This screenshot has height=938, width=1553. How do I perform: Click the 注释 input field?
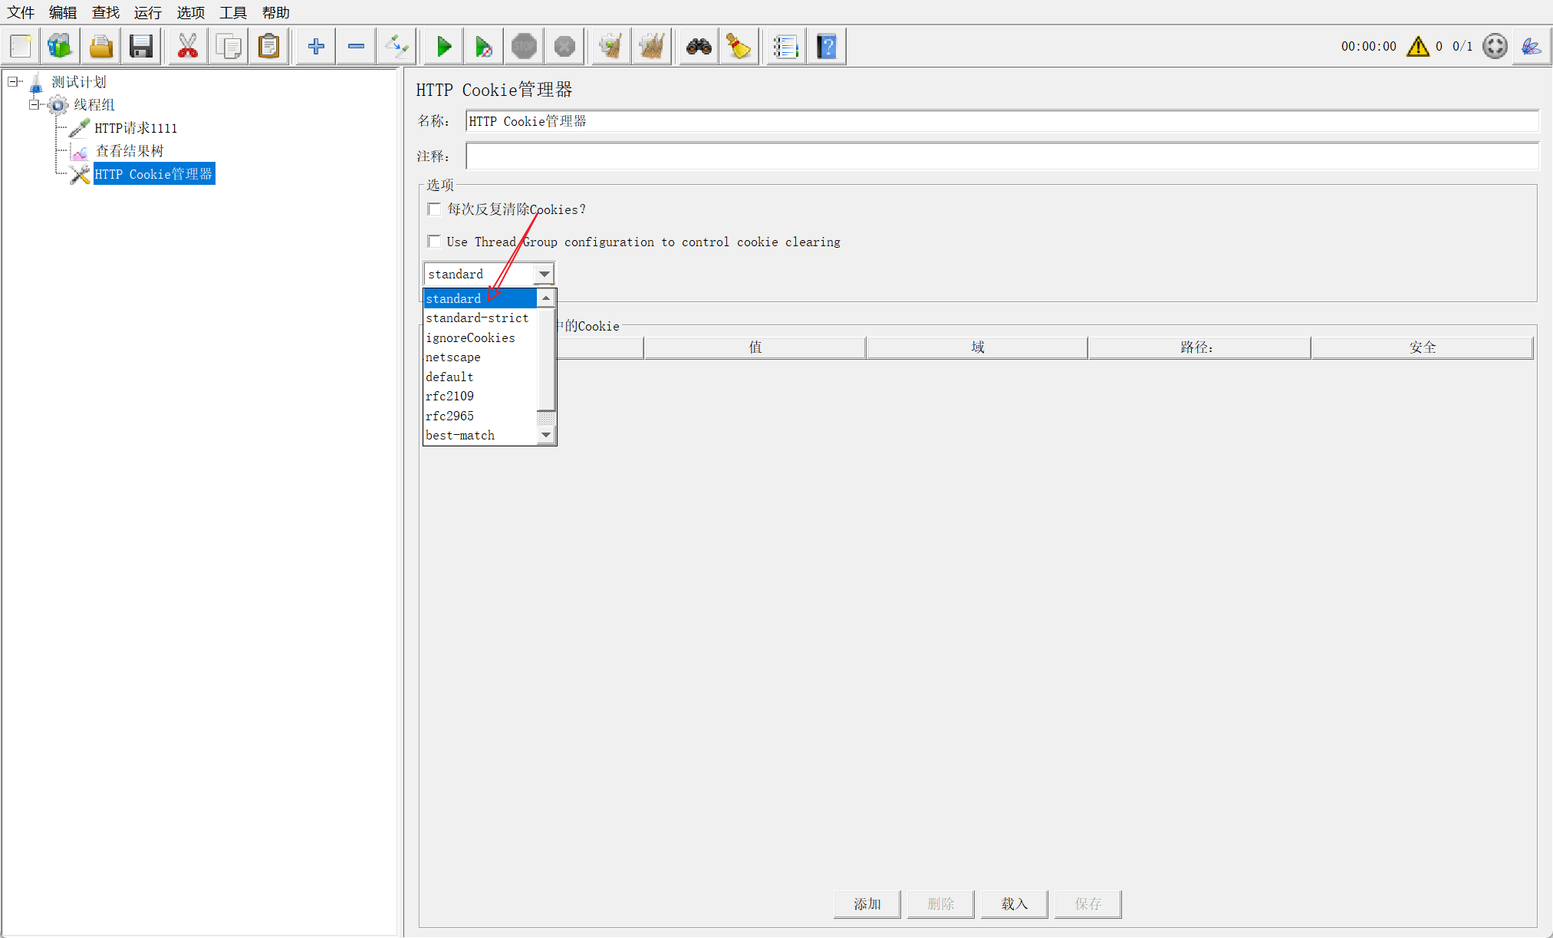(x=1002, y=156)
